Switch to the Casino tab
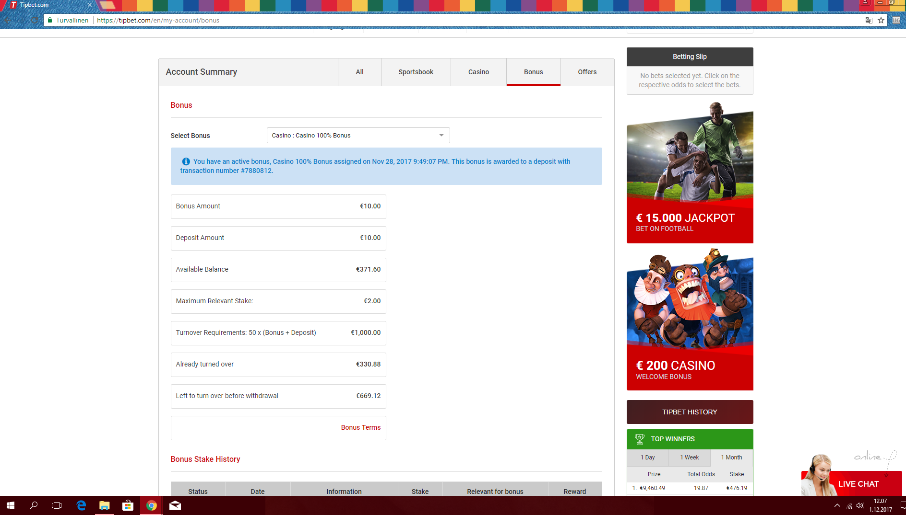Viewport: 906px width, 515px height. [478, 72]
